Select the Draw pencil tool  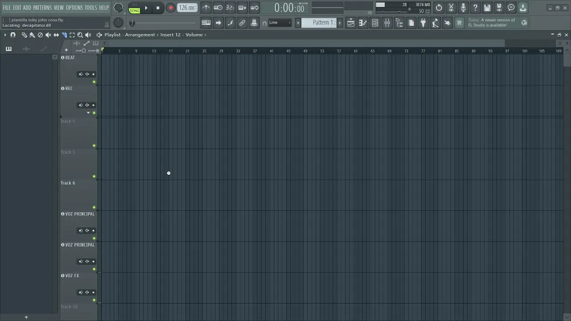[24, 35]
